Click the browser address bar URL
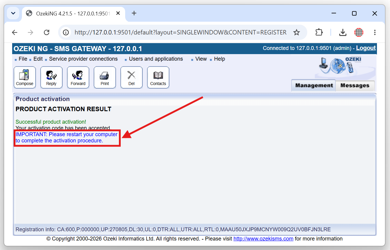Screen dimensions: 390x250 point(181,32)
